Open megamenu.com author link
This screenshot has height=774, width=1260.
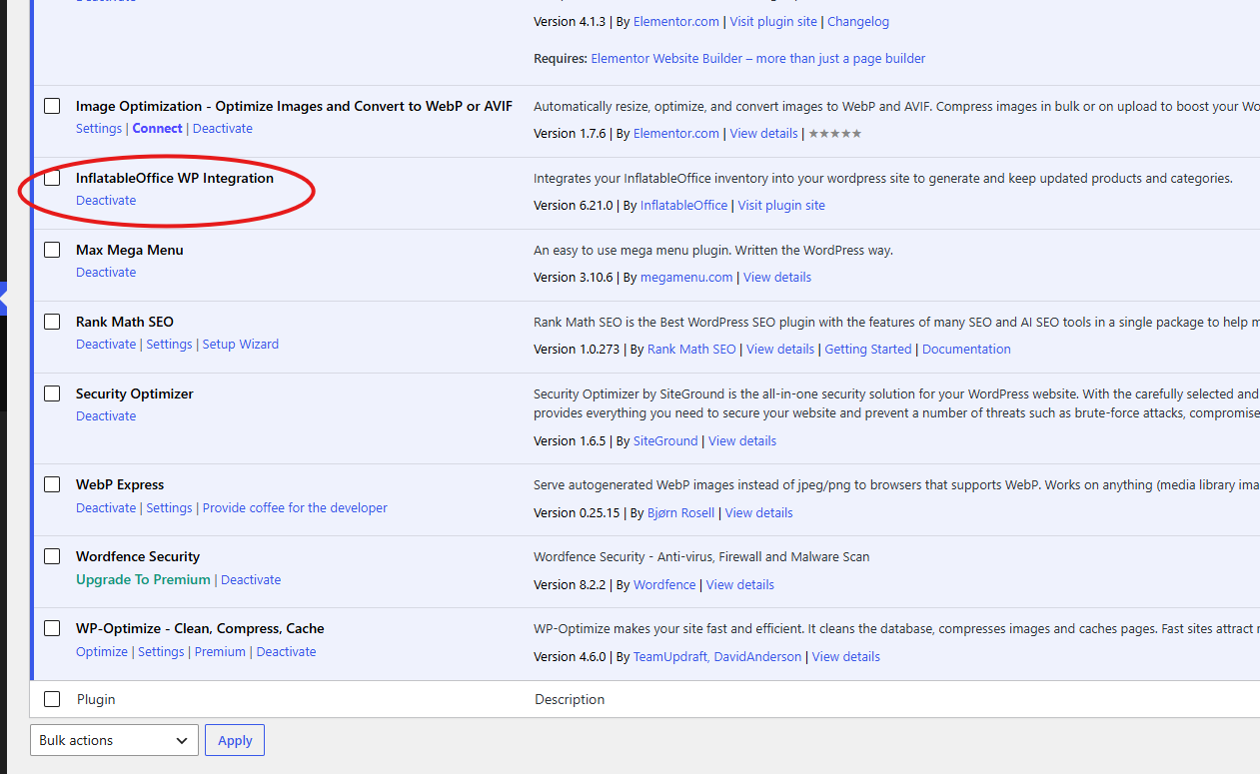click(686, 277)
